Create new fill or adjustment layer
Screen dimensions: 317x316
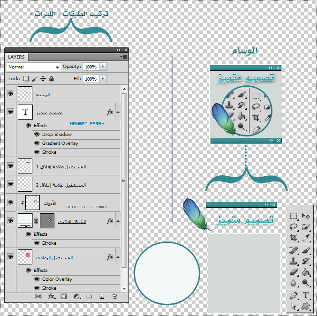tap(77, 297)
